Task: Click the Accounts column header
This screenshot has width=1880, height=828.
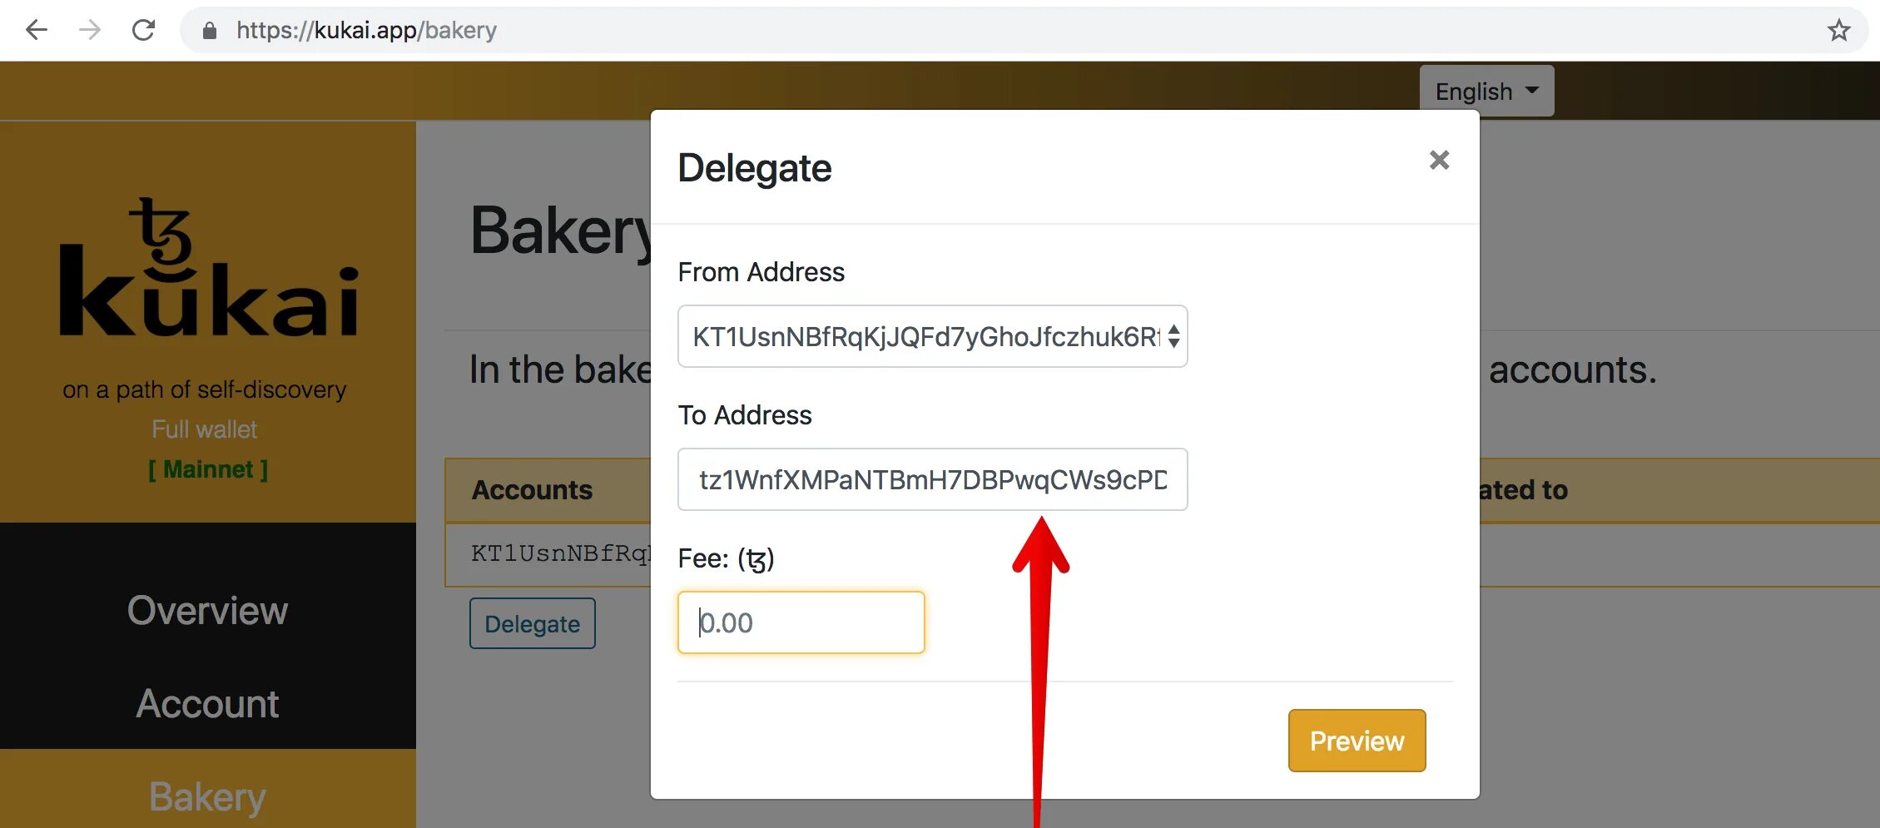Action: (532, 490)
